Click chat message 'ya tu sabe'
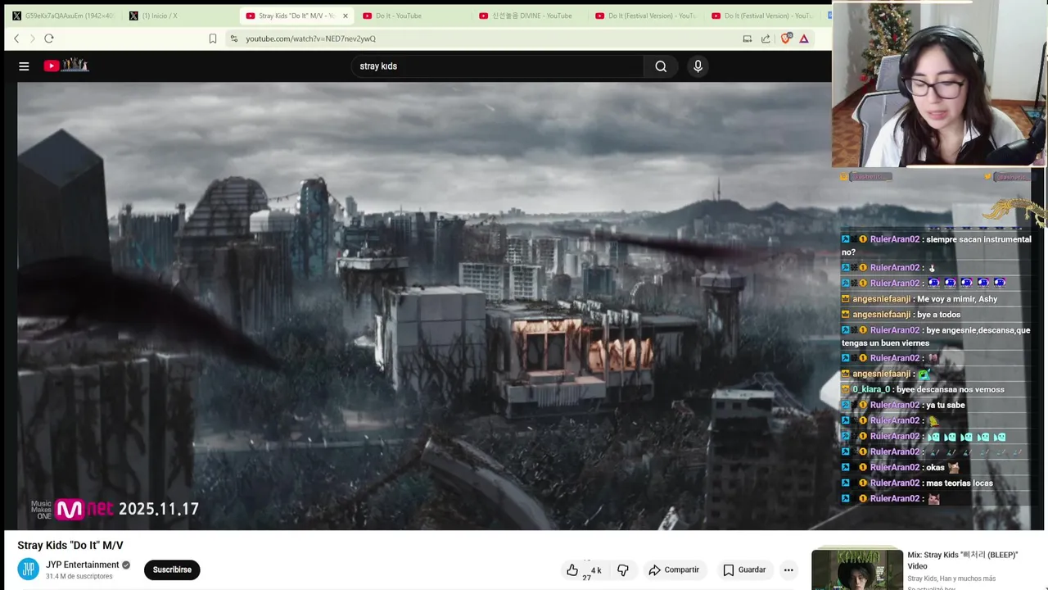 click(x=946, y=405)
